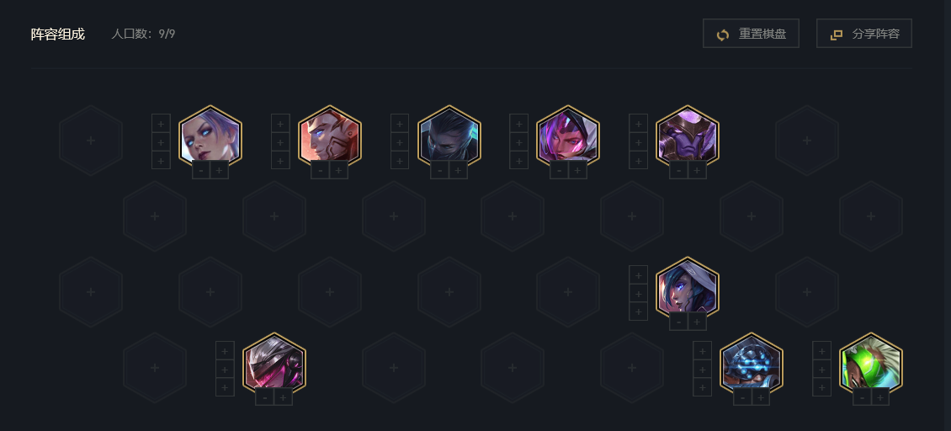This screenshot has width=951, height=431.
Task: Click the plus under the white-hooded blue-haired champion
Action: [x=696, y=322]
